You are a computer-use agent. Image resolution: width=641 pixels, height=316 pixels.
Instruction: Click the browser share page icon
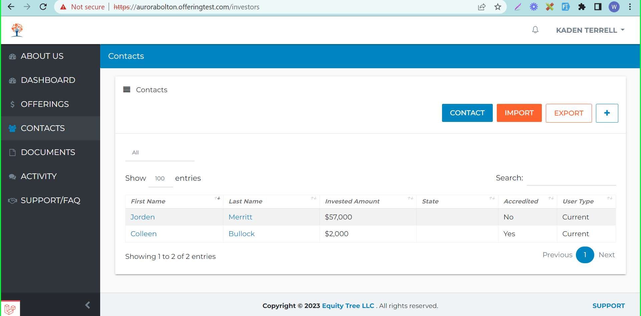(481, 7)
